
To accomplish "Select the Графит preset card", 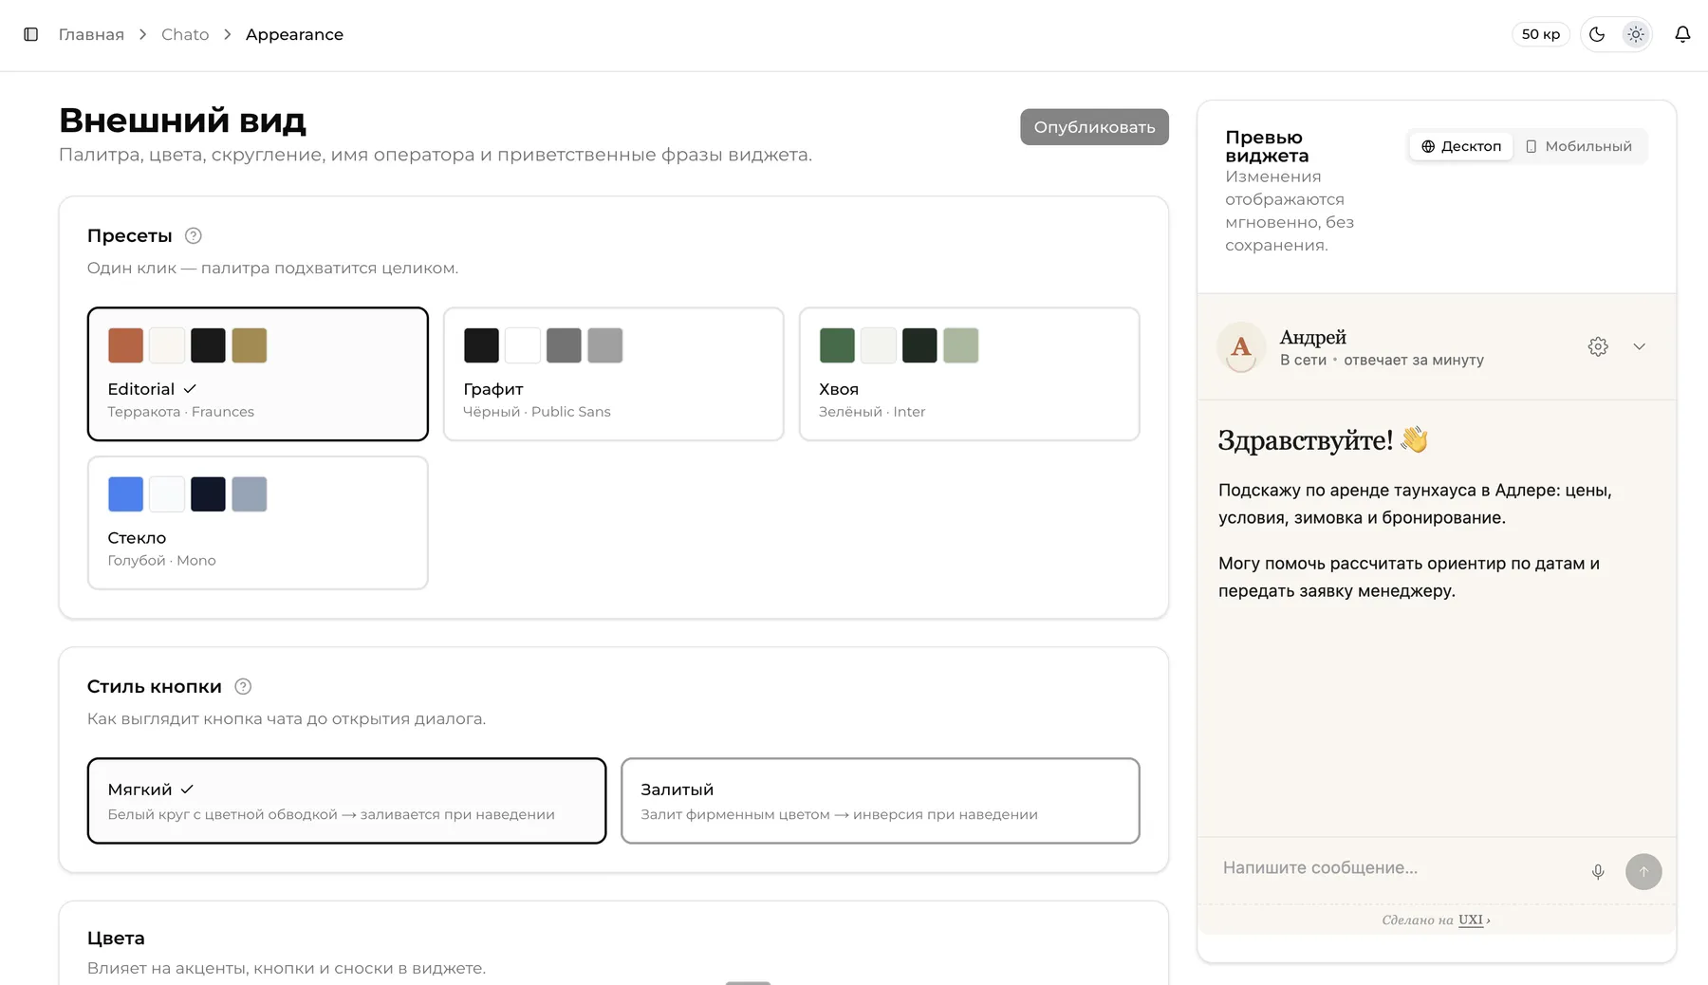I will [613, 374].
